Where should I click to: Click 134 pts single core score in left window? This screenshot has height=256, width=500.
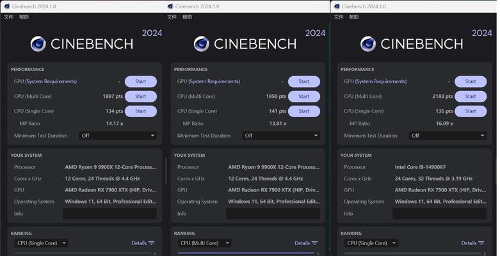click(114, 111)
